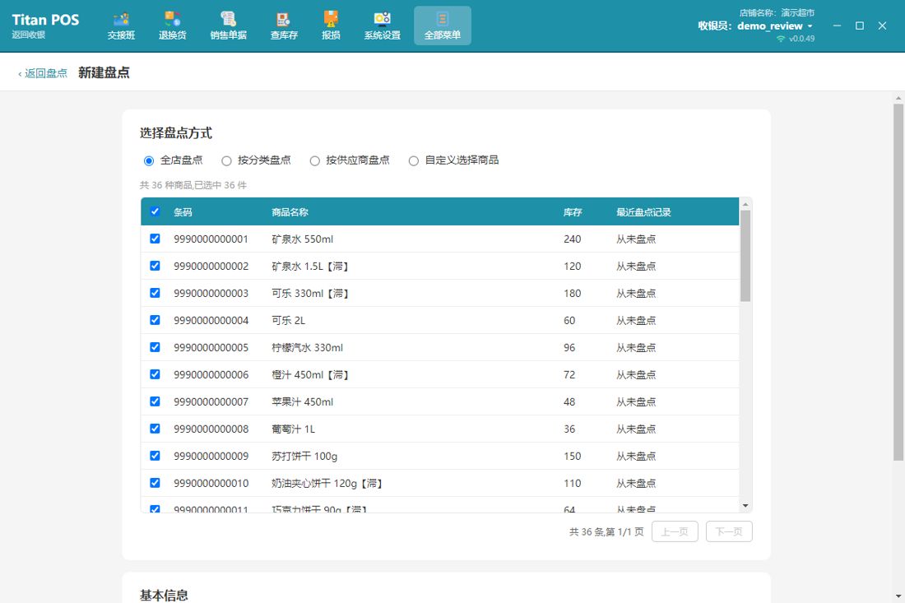Click the main page vertical scrollbar thumb
The image size is (905, 603).
tap(898, 281)
